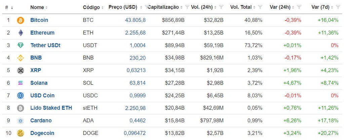Open filter funnel for Var (7d) column
Viewport: 344px width, 140px height.
(x=338, y=7)
